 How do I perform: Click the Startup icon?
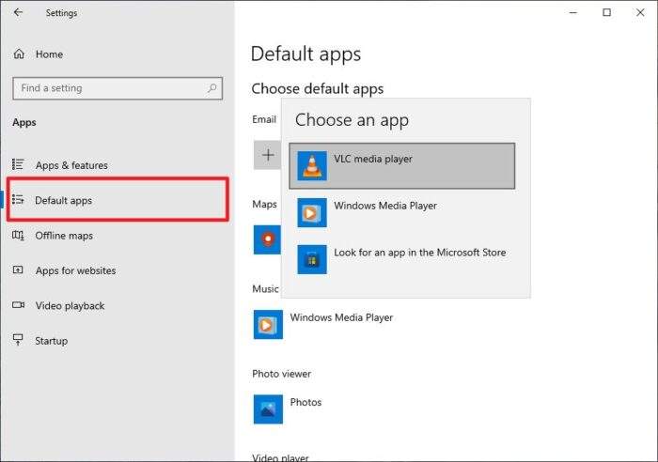click(18, 340)
